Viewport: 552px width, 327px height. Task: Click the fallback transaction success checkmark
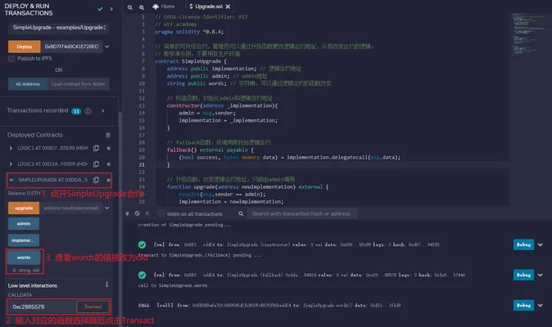pyautogui.click(x=143, y=275)
